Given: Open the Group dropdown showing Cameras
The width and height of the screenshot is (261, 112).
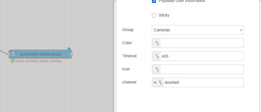Looking at the screenshot, I should coord(198,30).
